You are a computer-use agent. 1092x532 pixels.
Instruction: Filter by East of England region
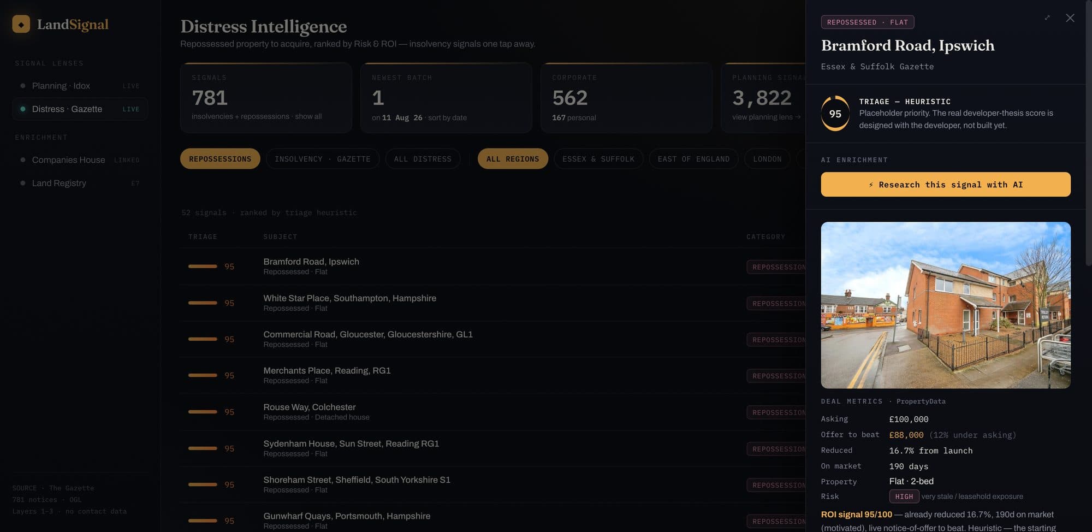point(693,158)
